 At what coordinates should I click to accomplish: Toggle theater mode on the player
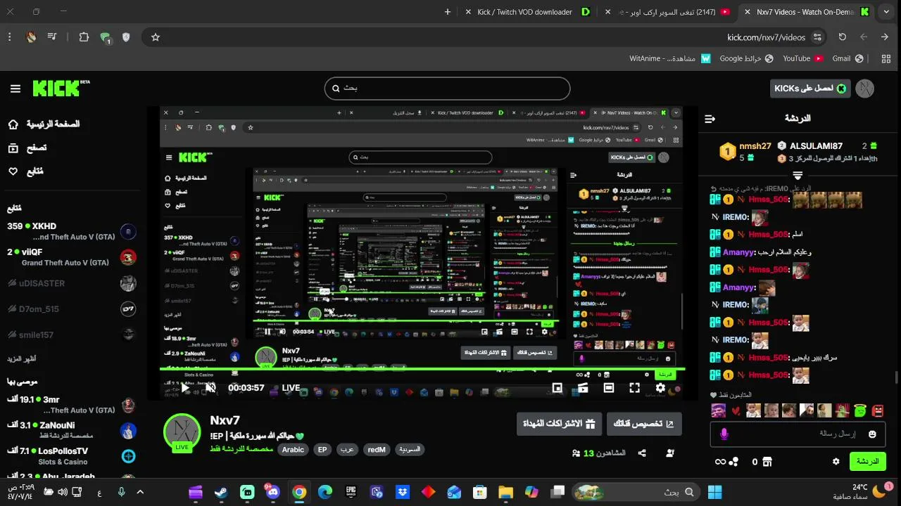coord(609,388)
